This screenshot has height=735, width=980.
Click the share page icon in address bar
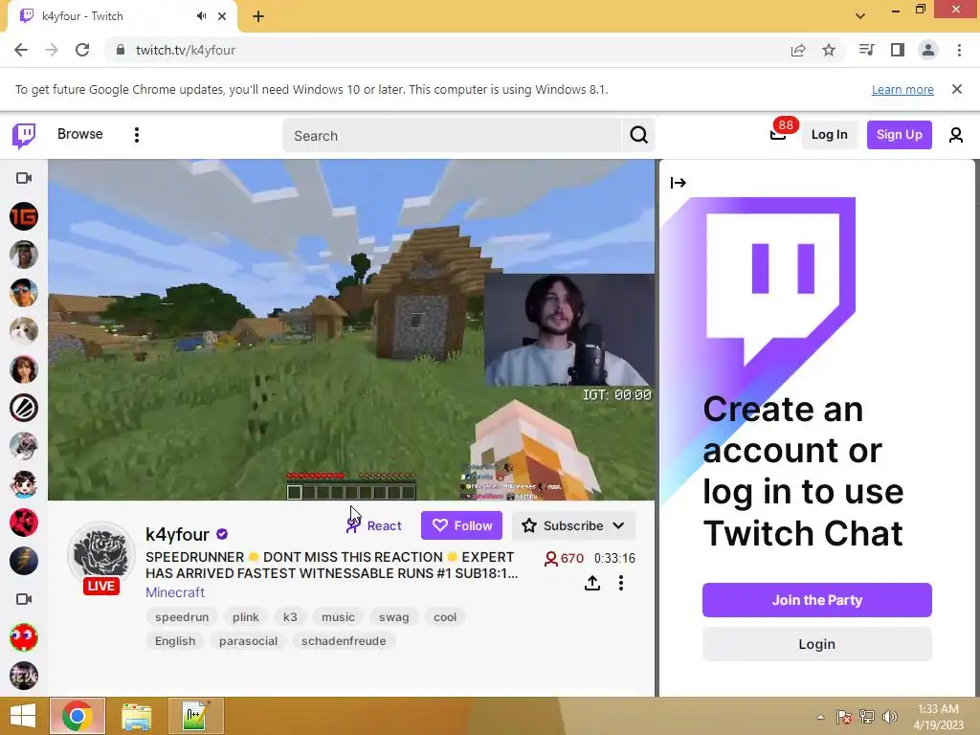(798, 50)
